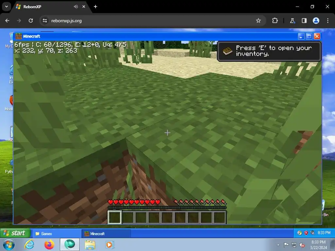Click the Action Center flag icon
Image resolution: width=335 pixels, height=251 pixels.
pos(286,245)
